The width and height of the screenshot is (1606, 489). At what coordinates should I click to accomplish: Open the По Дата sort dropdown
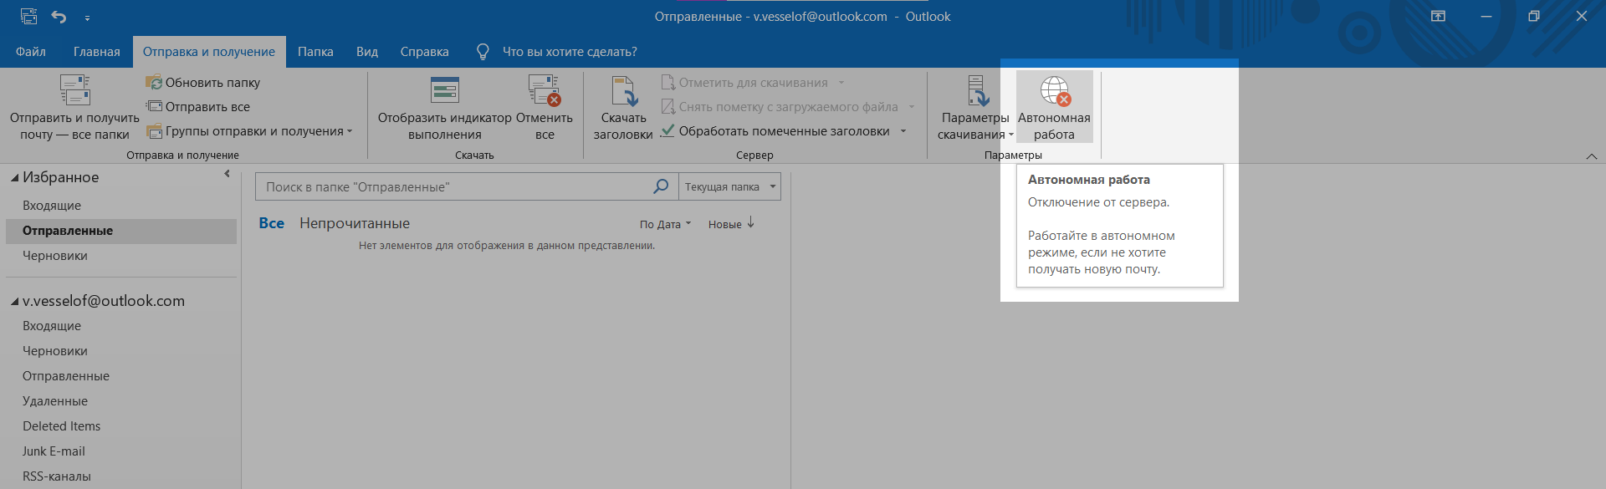[x=665, y=224]
